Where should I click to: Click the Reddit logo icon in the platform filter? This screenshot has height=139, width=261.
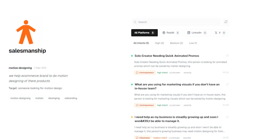point(164,33)
